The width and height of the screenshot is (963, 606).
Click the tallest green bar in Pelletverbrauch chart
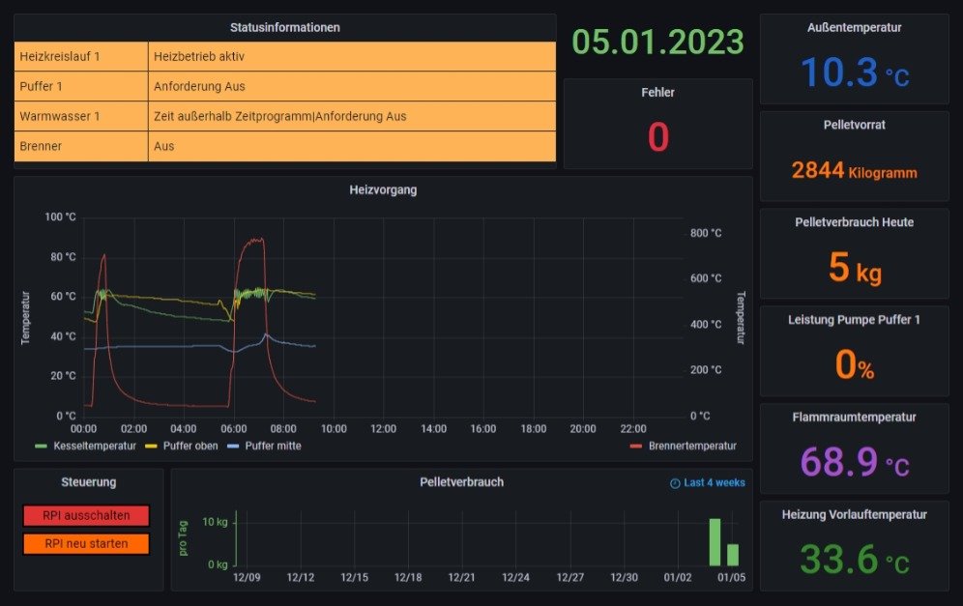[x=715, y=542]
